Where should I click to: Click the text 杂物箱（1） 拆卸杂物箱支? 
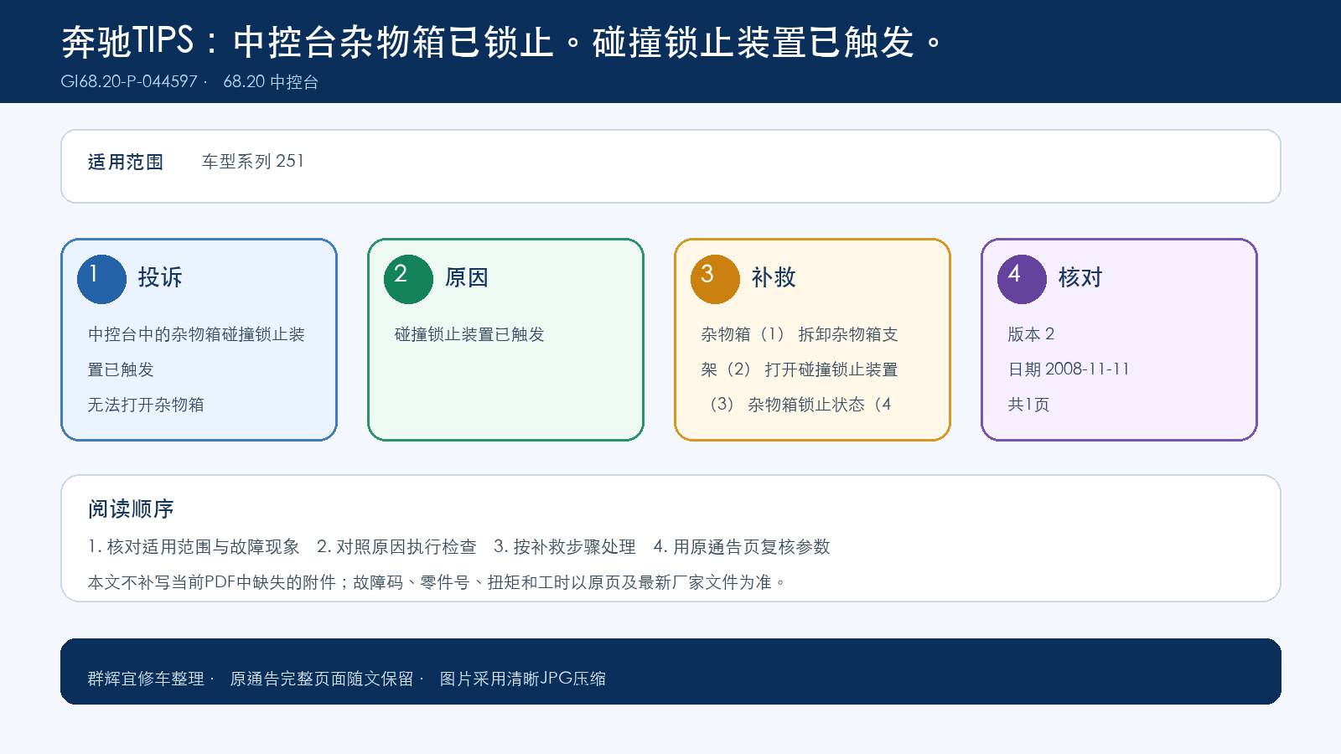[x=800, y=334]
